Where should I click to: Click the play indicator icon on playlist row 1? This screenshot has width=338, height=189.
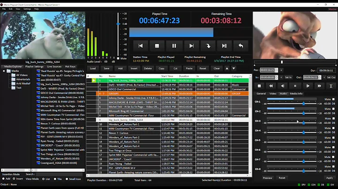pyautogui.click(x=94, y=80)
